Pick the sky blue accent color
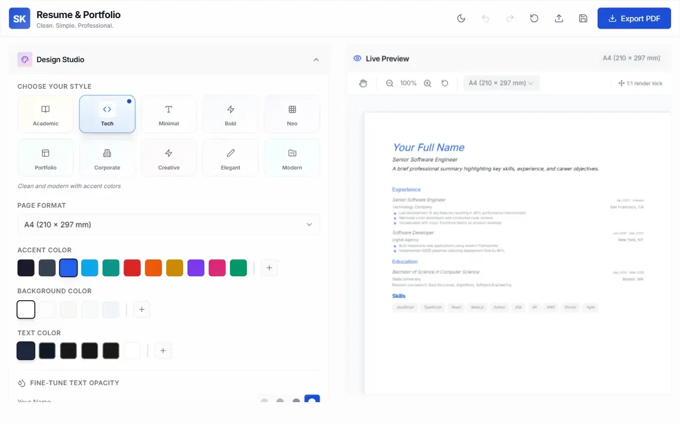Image resolution: width=680 pixels, height=425 pixels. (90, 268)
